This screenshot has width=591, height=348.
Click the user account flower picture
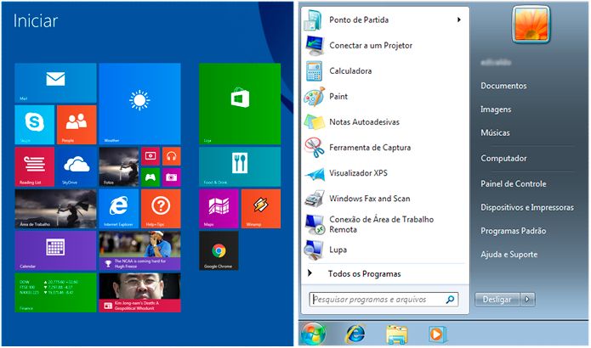[x=531, y=24]
